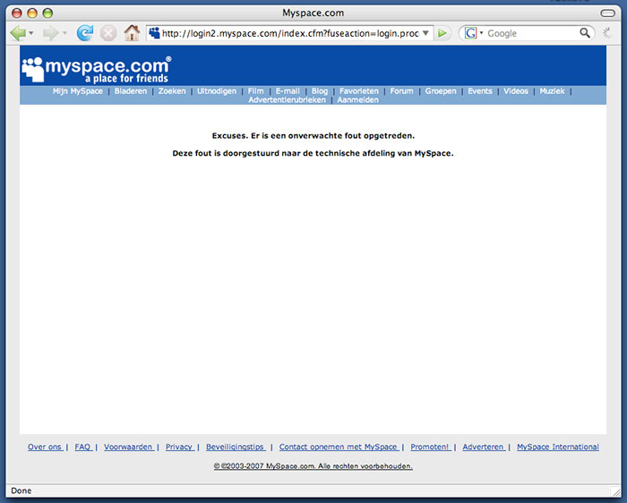
Task: Select Muziek in the navigation bar
Action: pos(552,91)
